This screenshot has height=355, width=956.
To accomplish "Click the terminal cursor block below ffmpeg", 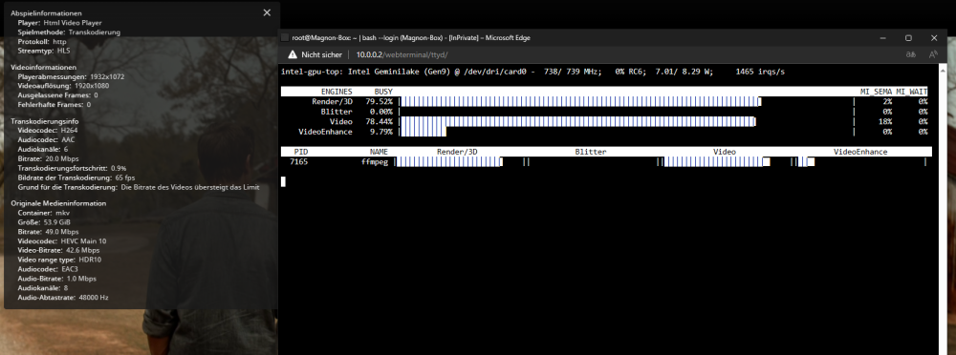I will tap(283, 181).
